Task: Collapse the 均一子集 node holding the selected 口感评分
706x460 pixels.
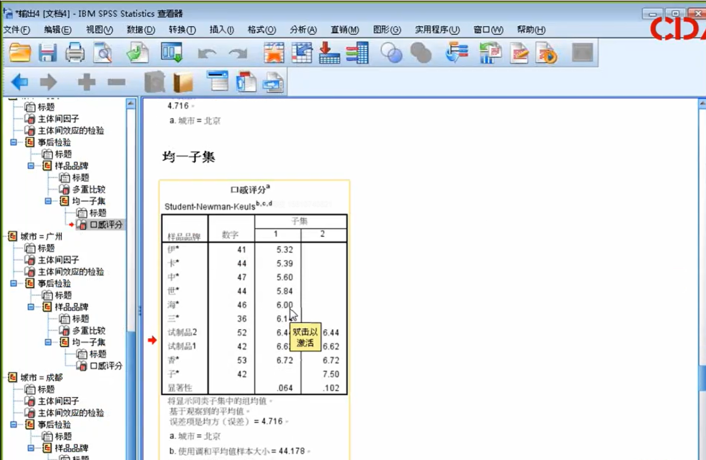Action: [x=48, y=201]
